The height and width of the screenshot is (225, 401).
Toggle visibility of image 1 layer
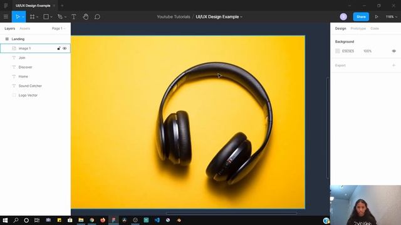click(x=65, y=49)
